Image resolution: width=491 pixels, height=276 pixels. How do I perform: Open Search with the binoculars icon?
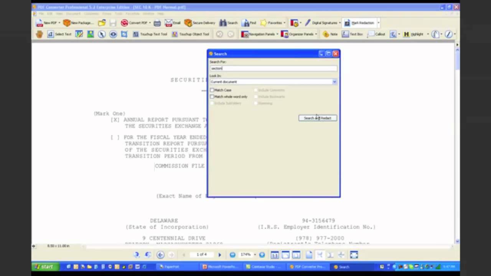tap(223, 23)
